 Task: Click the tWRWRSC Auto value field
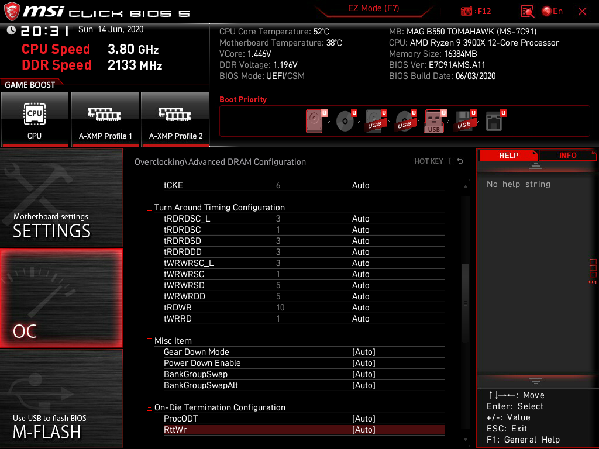coord(360,274)
